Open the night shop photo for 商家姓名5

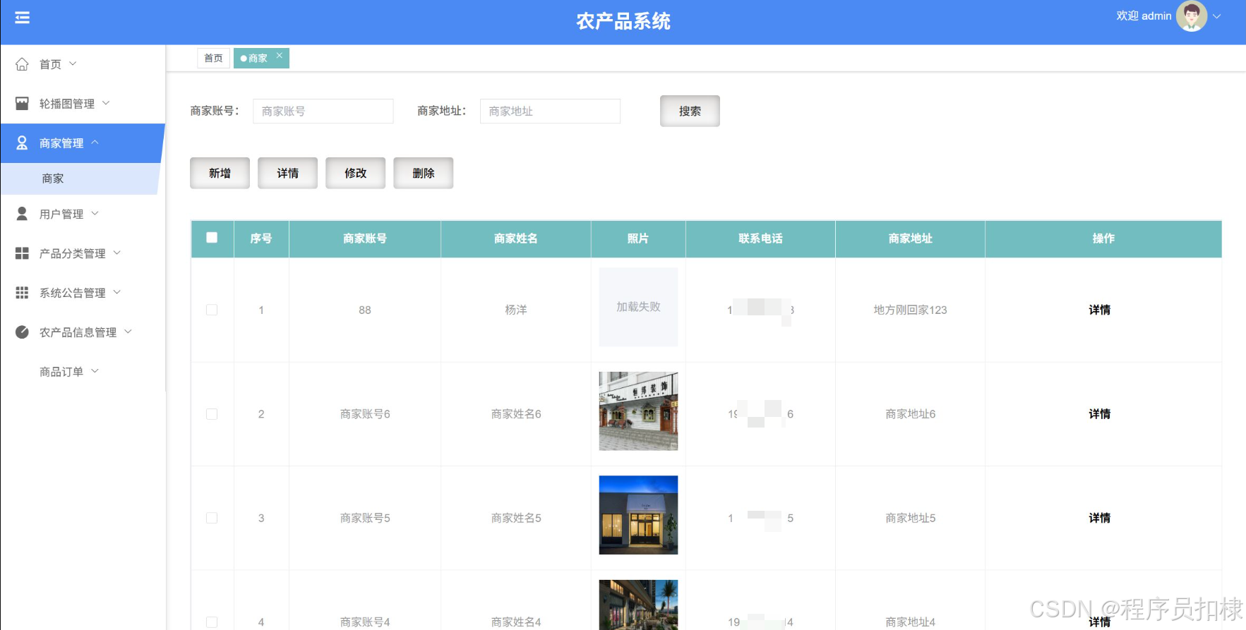[638, 515]
